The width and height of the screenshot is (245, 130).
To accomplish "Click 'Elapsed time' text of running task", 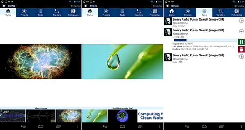I will point(182,44).
